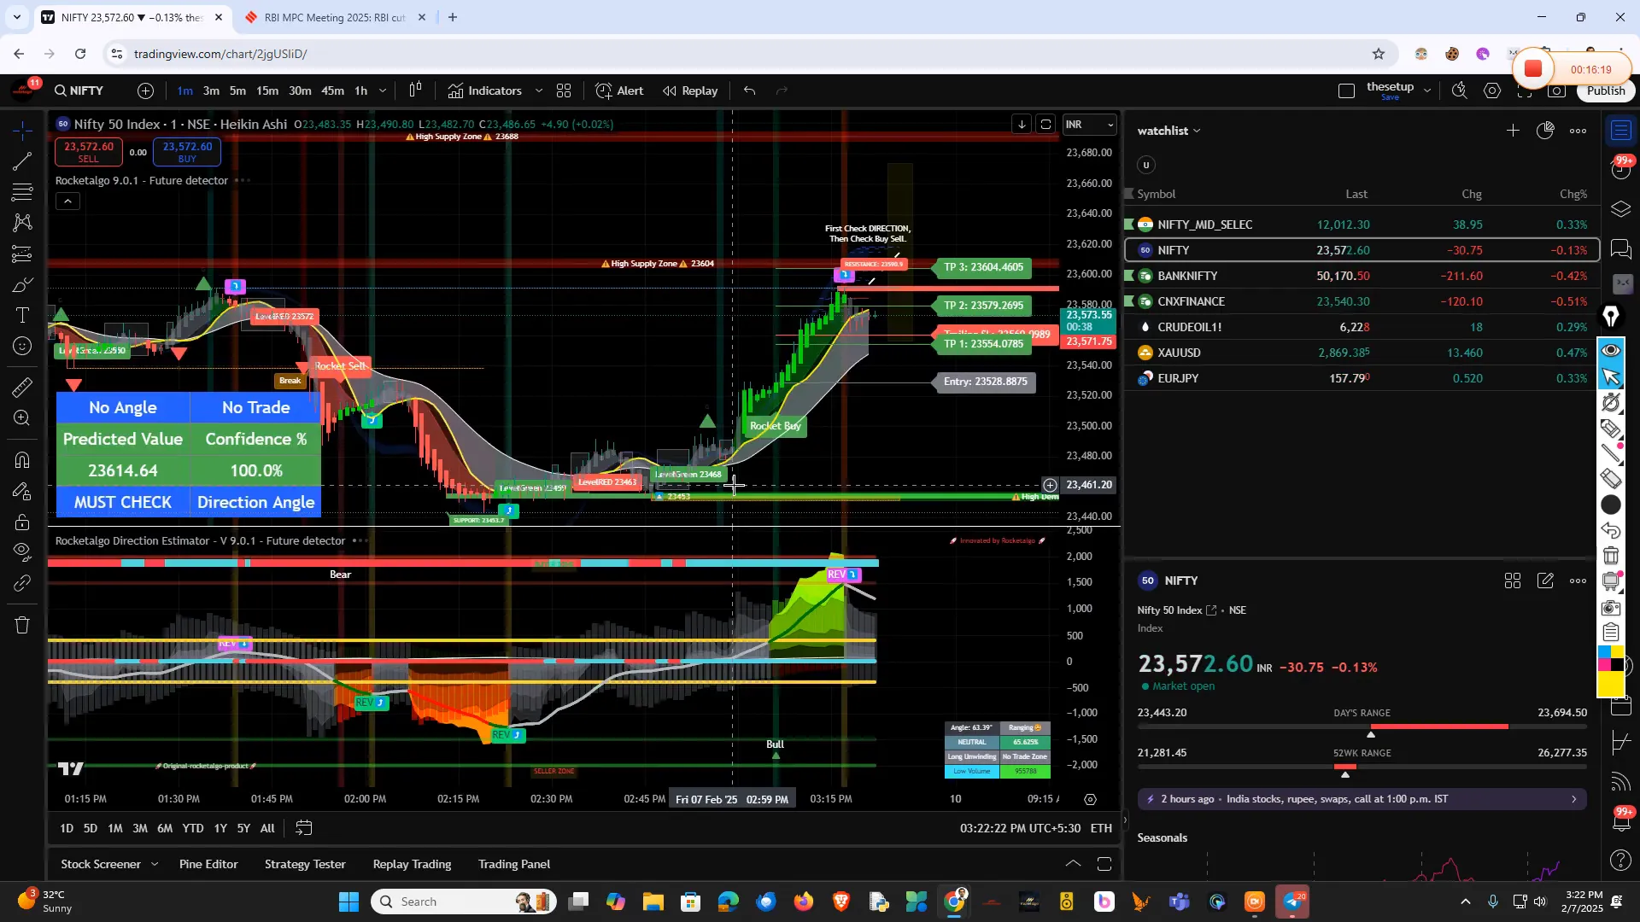Toggle magnet snap mode in left toolbar
The image size is (1640, 922).
(21, 460)
